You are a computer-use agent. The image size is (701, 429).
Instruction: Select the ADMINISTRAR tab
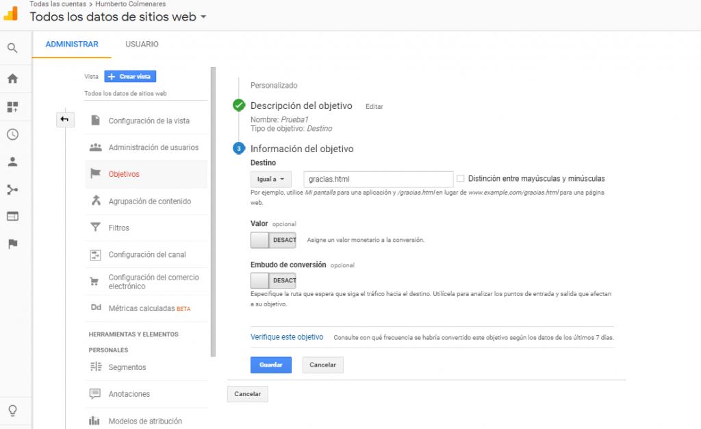click(x=71, y=43)
